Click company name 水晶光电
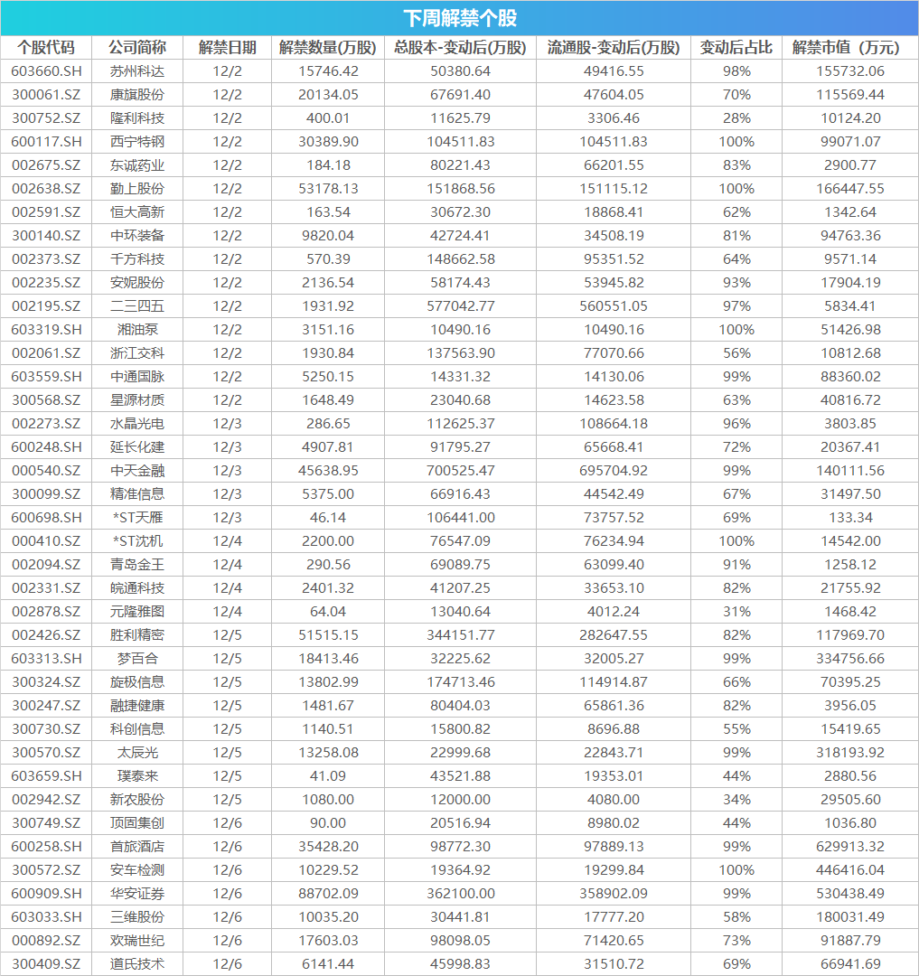 tap(137, 424)
